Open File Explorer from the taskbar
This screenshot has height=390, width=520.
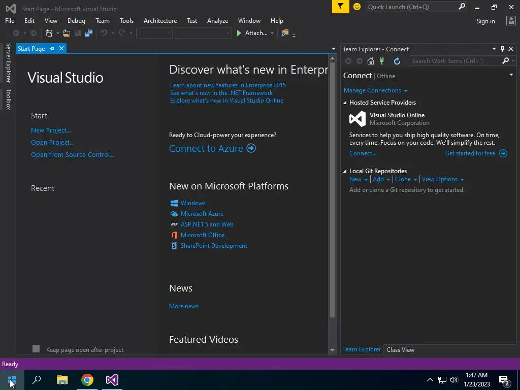point(62,380)
